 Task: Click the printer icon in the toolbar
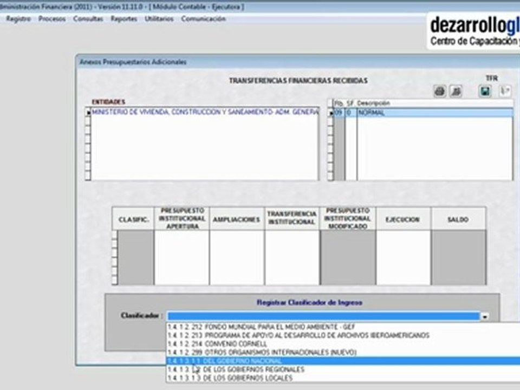[440, 91]
